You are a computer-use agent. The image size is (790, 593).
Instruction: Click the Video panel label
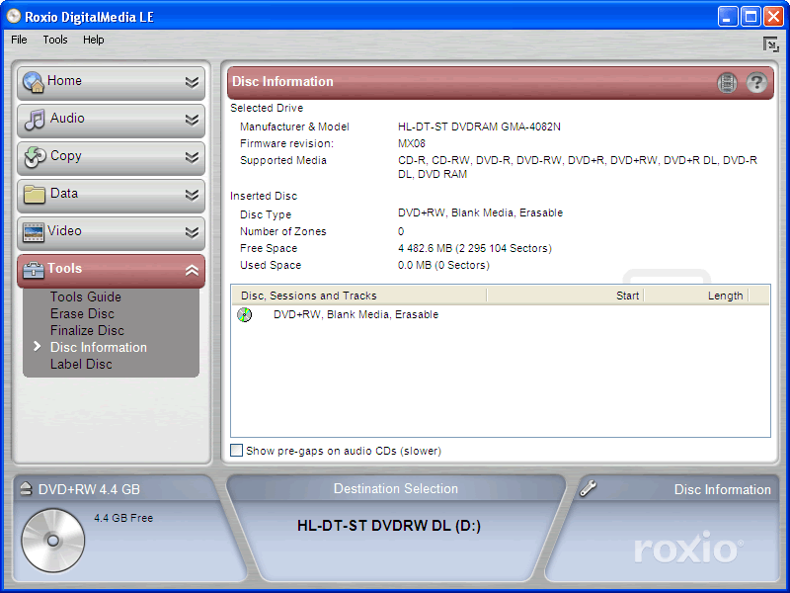64,230
